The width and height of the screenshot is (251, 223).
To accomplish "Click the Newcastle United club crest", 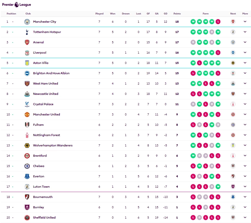I will pos(27,94).
